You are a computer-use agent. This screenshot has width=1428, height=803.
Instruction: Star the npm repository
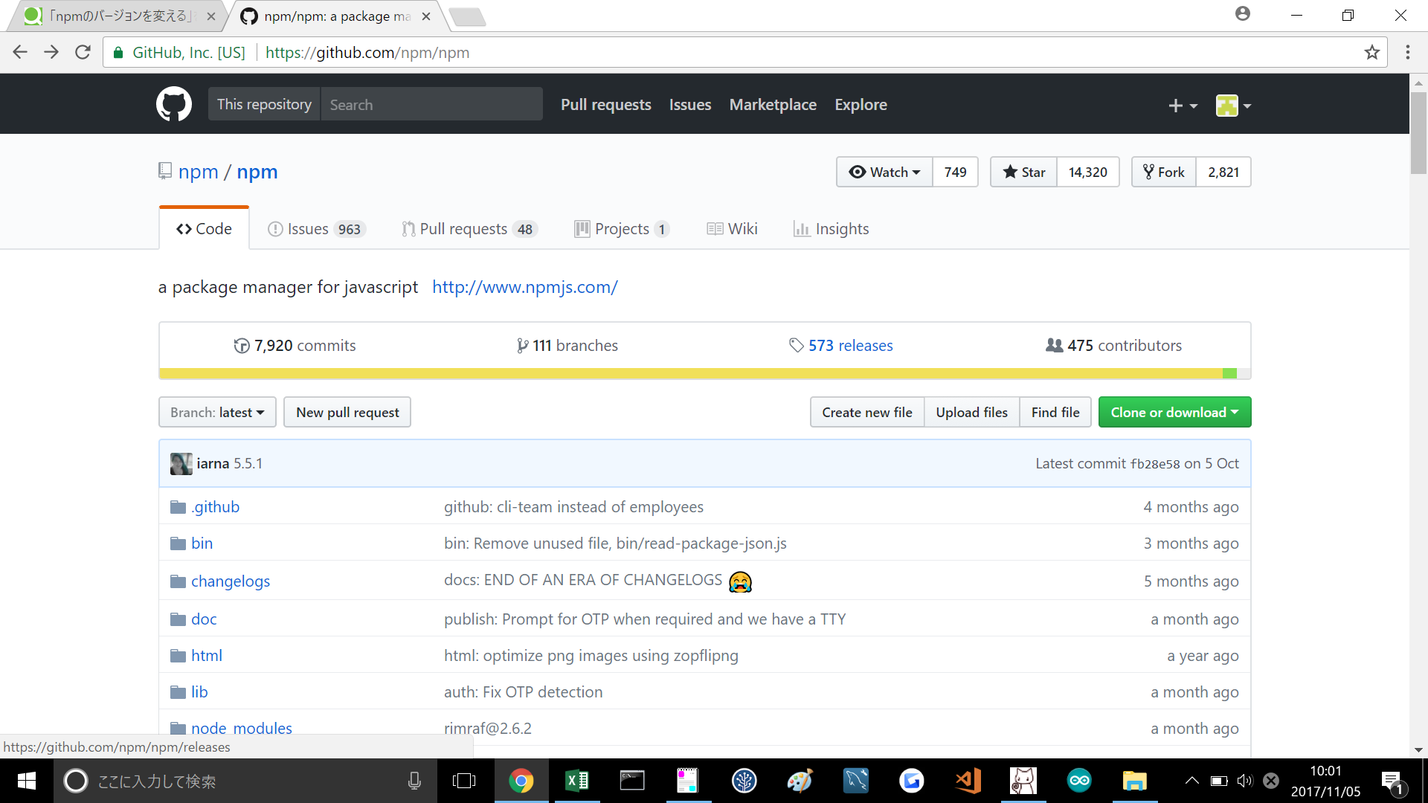[x=1023, y=172]
